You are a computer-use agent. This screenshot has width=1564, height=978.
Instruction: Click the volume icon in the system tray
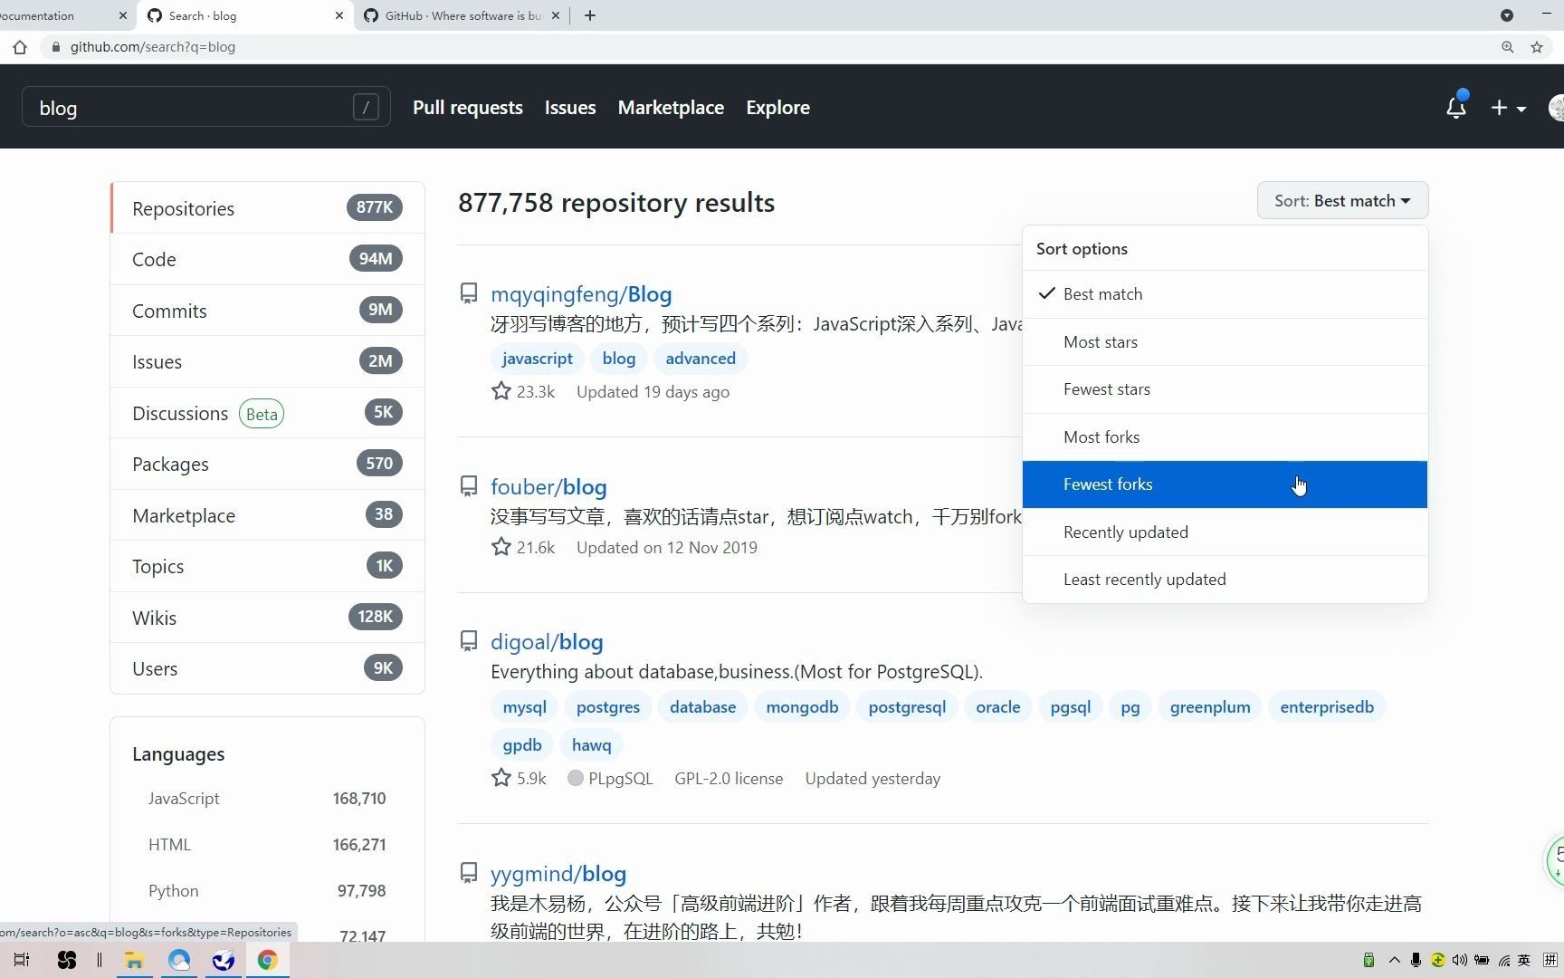coord(1460,960)
